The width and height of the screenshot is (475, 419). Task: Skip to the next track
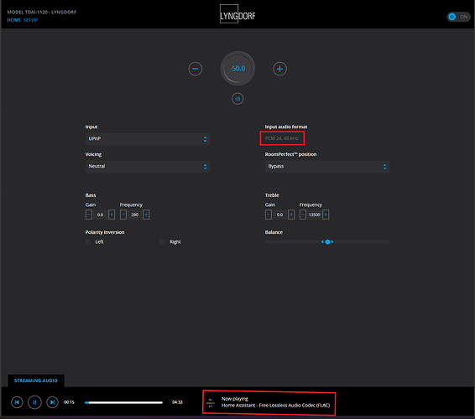point(52,402)
